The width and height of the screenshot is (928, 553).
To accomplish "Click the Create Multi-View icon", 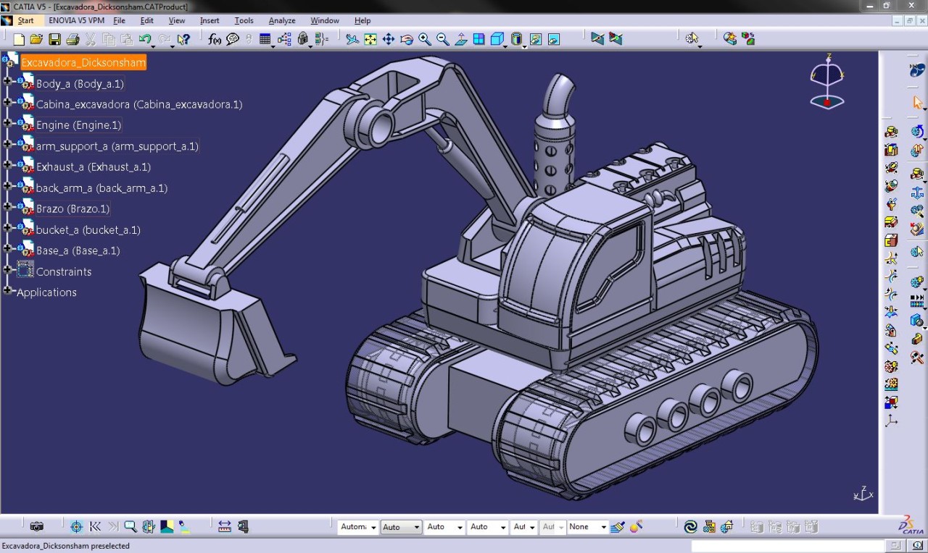I will coord(479,39).
